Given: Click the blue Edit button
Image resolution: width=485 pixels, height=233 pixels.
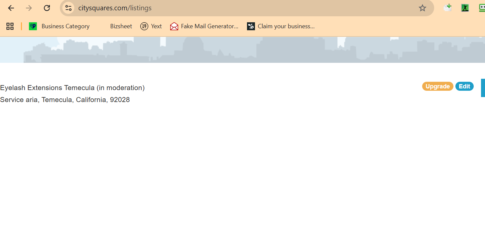Looking at the screenshot, I should click(464, 86).
